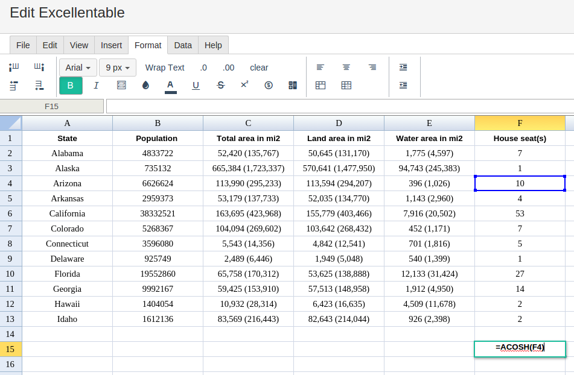Click the Wrap Text button
574x375 pixels.
coord(165,68)
